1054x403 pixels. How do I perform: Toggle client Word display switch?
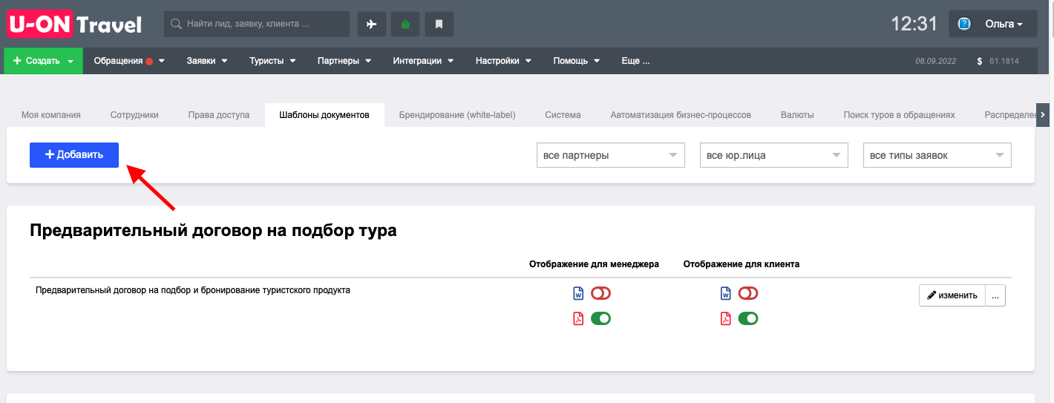(x=748, y=293)
